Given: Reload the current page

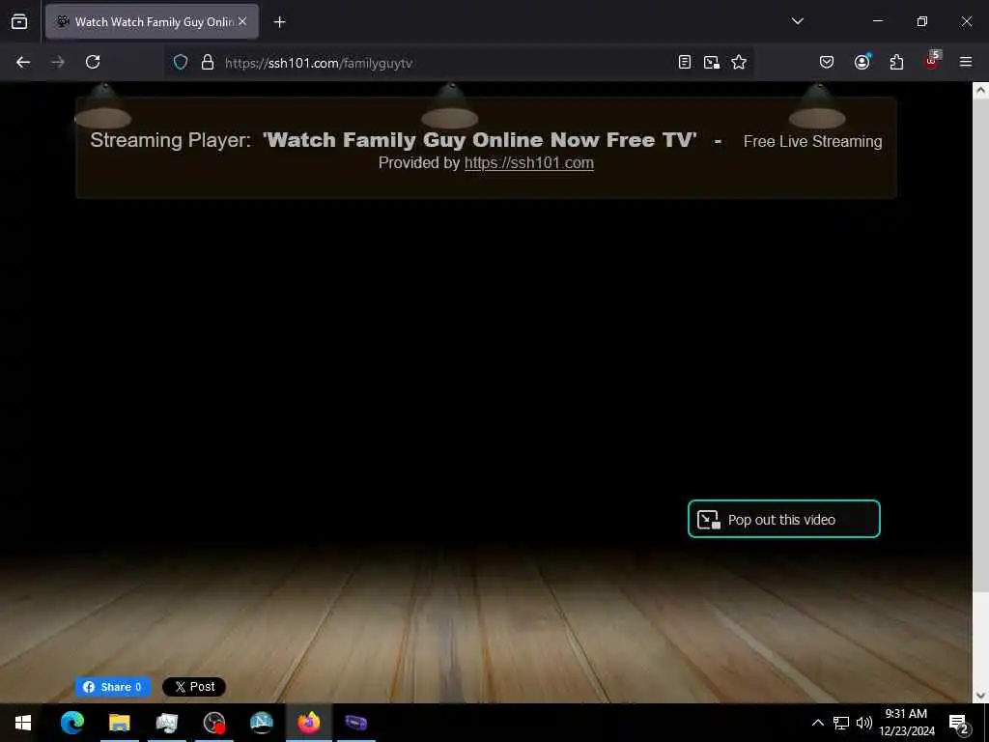Looking at the screenshot, I should (93, 62).
